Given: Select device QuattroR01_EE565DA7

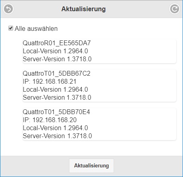Looking at the screenshot, I should 99,51.
